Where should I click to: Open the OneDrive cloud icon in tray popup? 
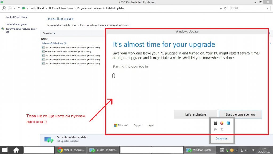(222, 129)
